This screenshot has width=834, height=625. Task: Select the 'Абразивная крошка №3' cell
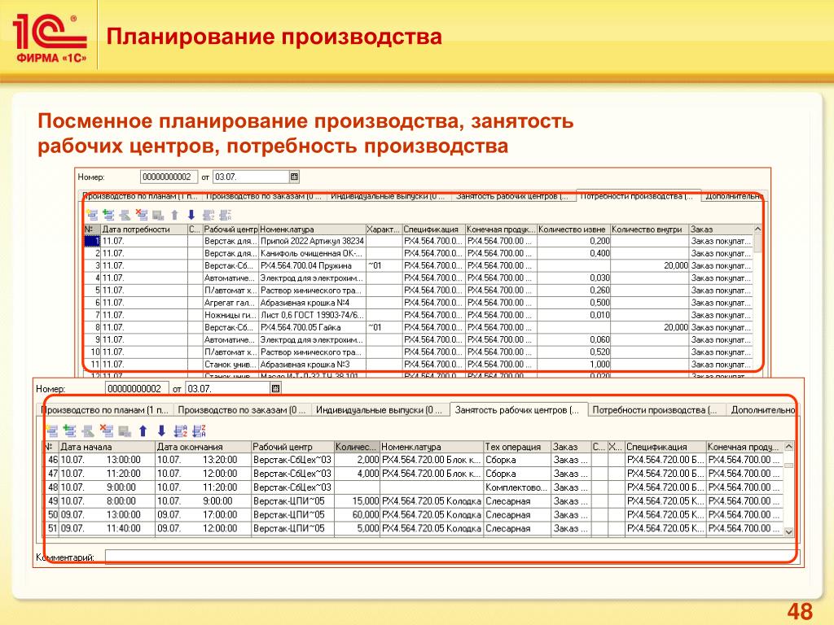coord(312,365)
